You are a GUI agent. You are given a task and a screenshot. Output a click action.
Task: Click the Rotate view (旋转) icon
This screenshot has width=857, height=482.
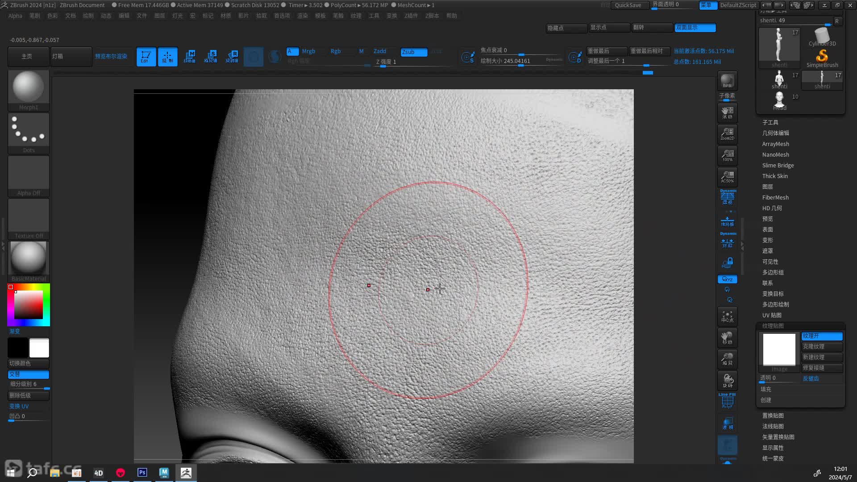click(727, 381)
